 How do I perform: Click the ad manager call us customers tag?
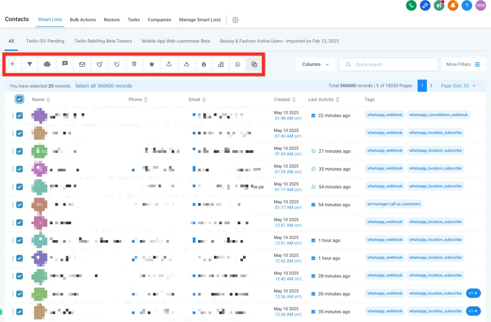(394, 204)
